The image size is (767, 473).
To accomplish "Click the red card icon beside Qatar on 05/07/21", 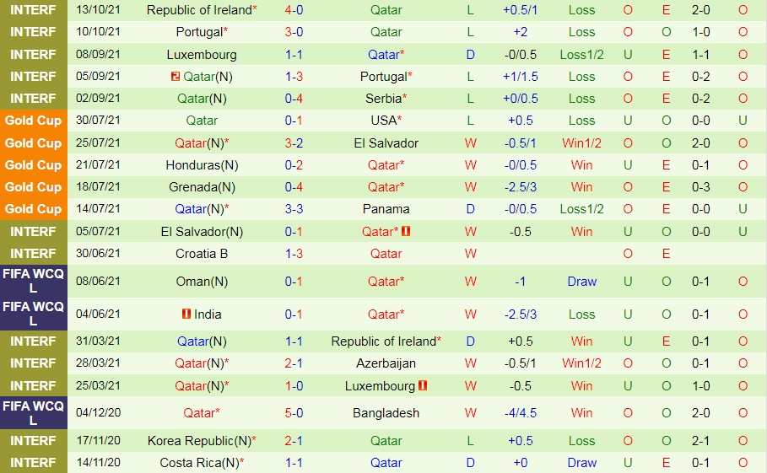I will (405, 231).
